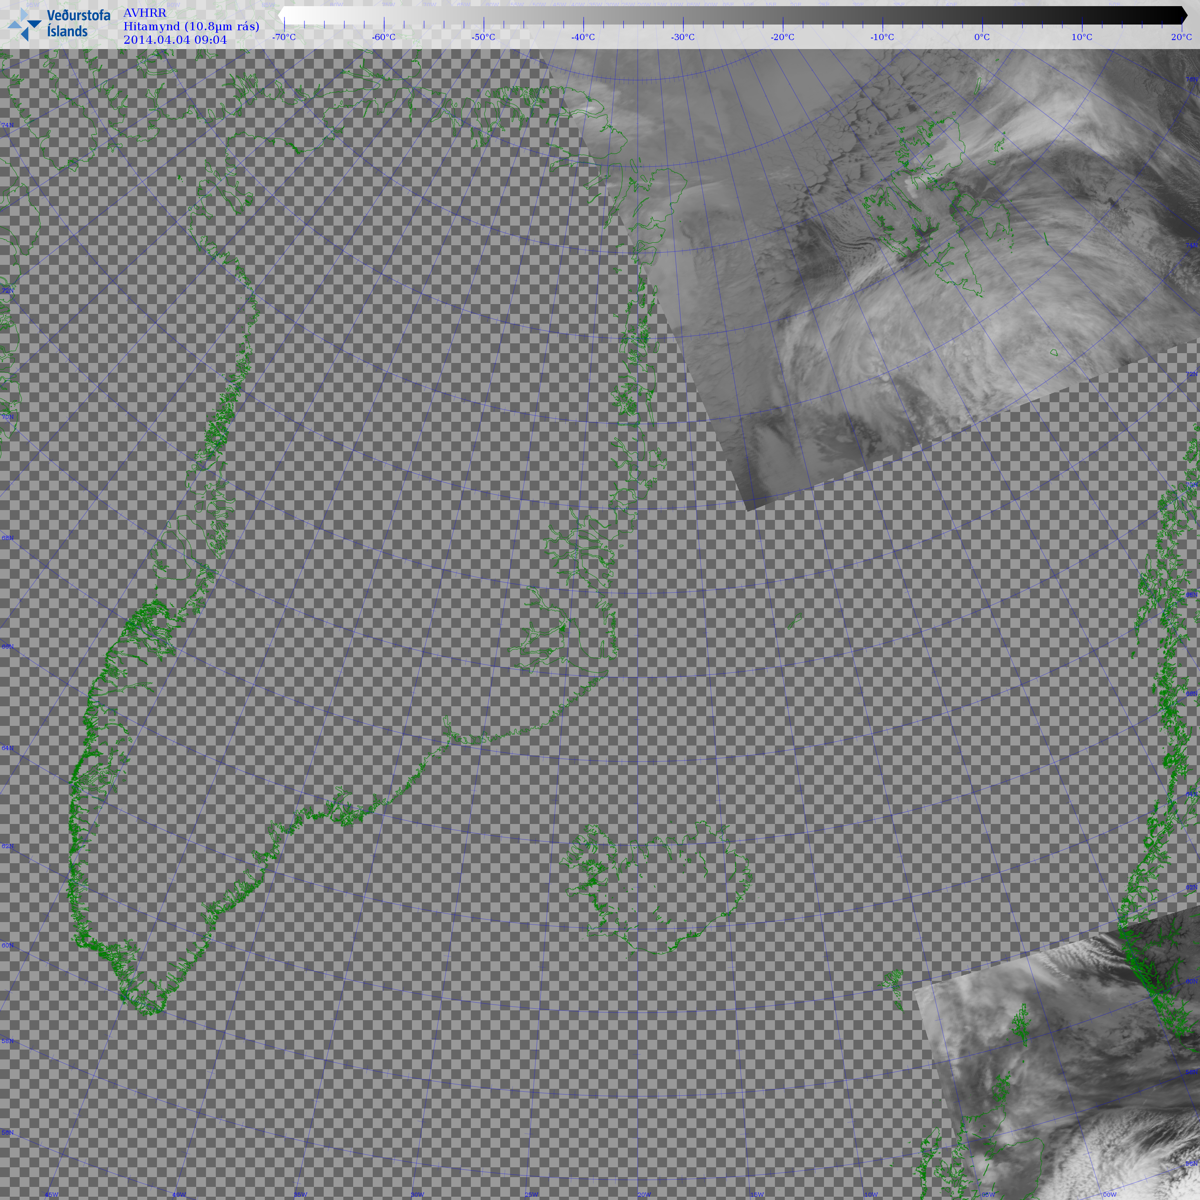Click the 45W longitude label at bottom

(51, 1194)
